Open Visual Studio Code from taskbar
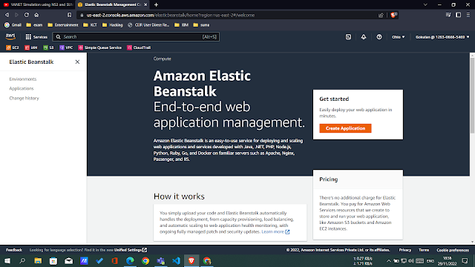Viewport: 475px width, 267px height. [x=176, y=261]
